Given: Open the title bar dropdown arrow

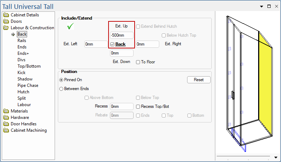Looking at the screenshot, I should [261, 6].
